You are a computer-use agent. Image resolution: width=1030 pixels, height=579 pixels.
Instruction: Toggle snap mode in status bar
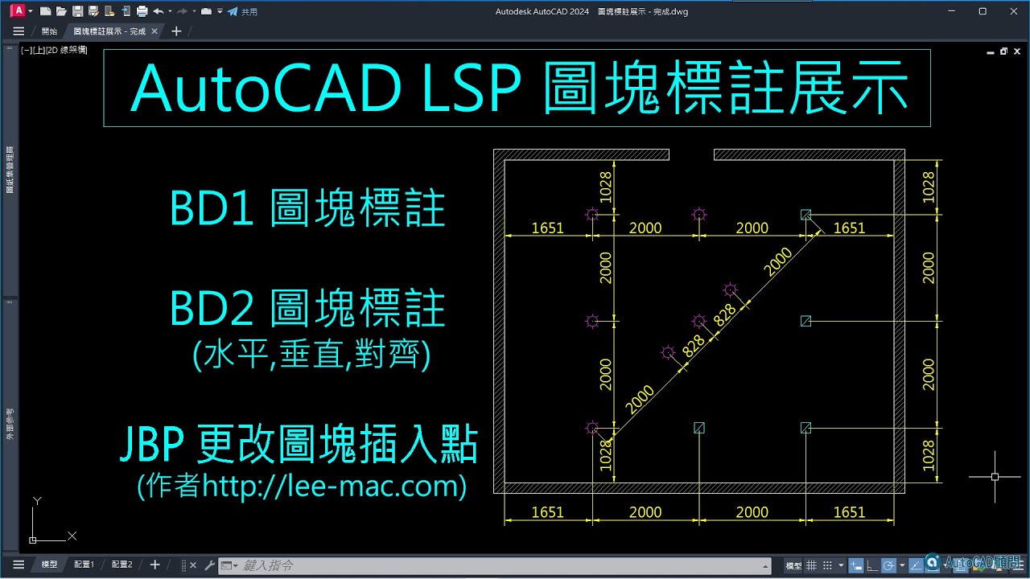coord(827,565)
